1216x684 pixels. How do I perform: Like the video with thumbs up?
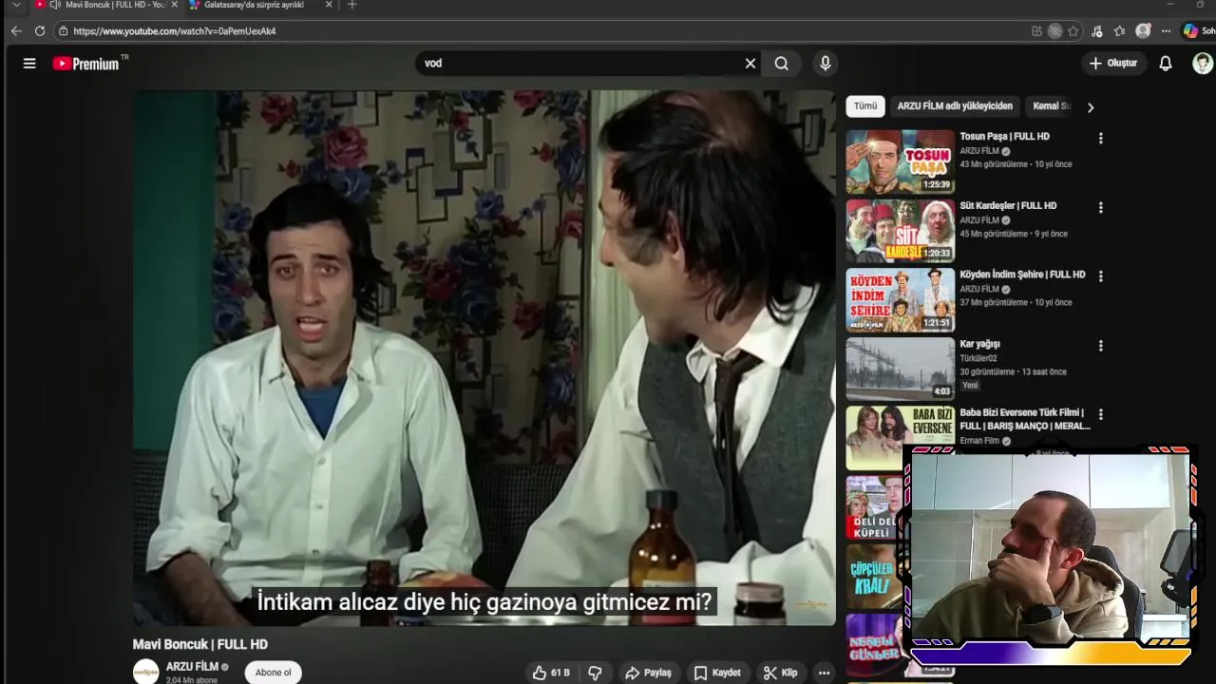tap(551, 673)
